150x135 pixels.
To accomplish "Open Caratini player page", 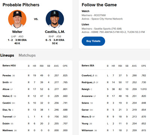I will [x=7, y=103].
